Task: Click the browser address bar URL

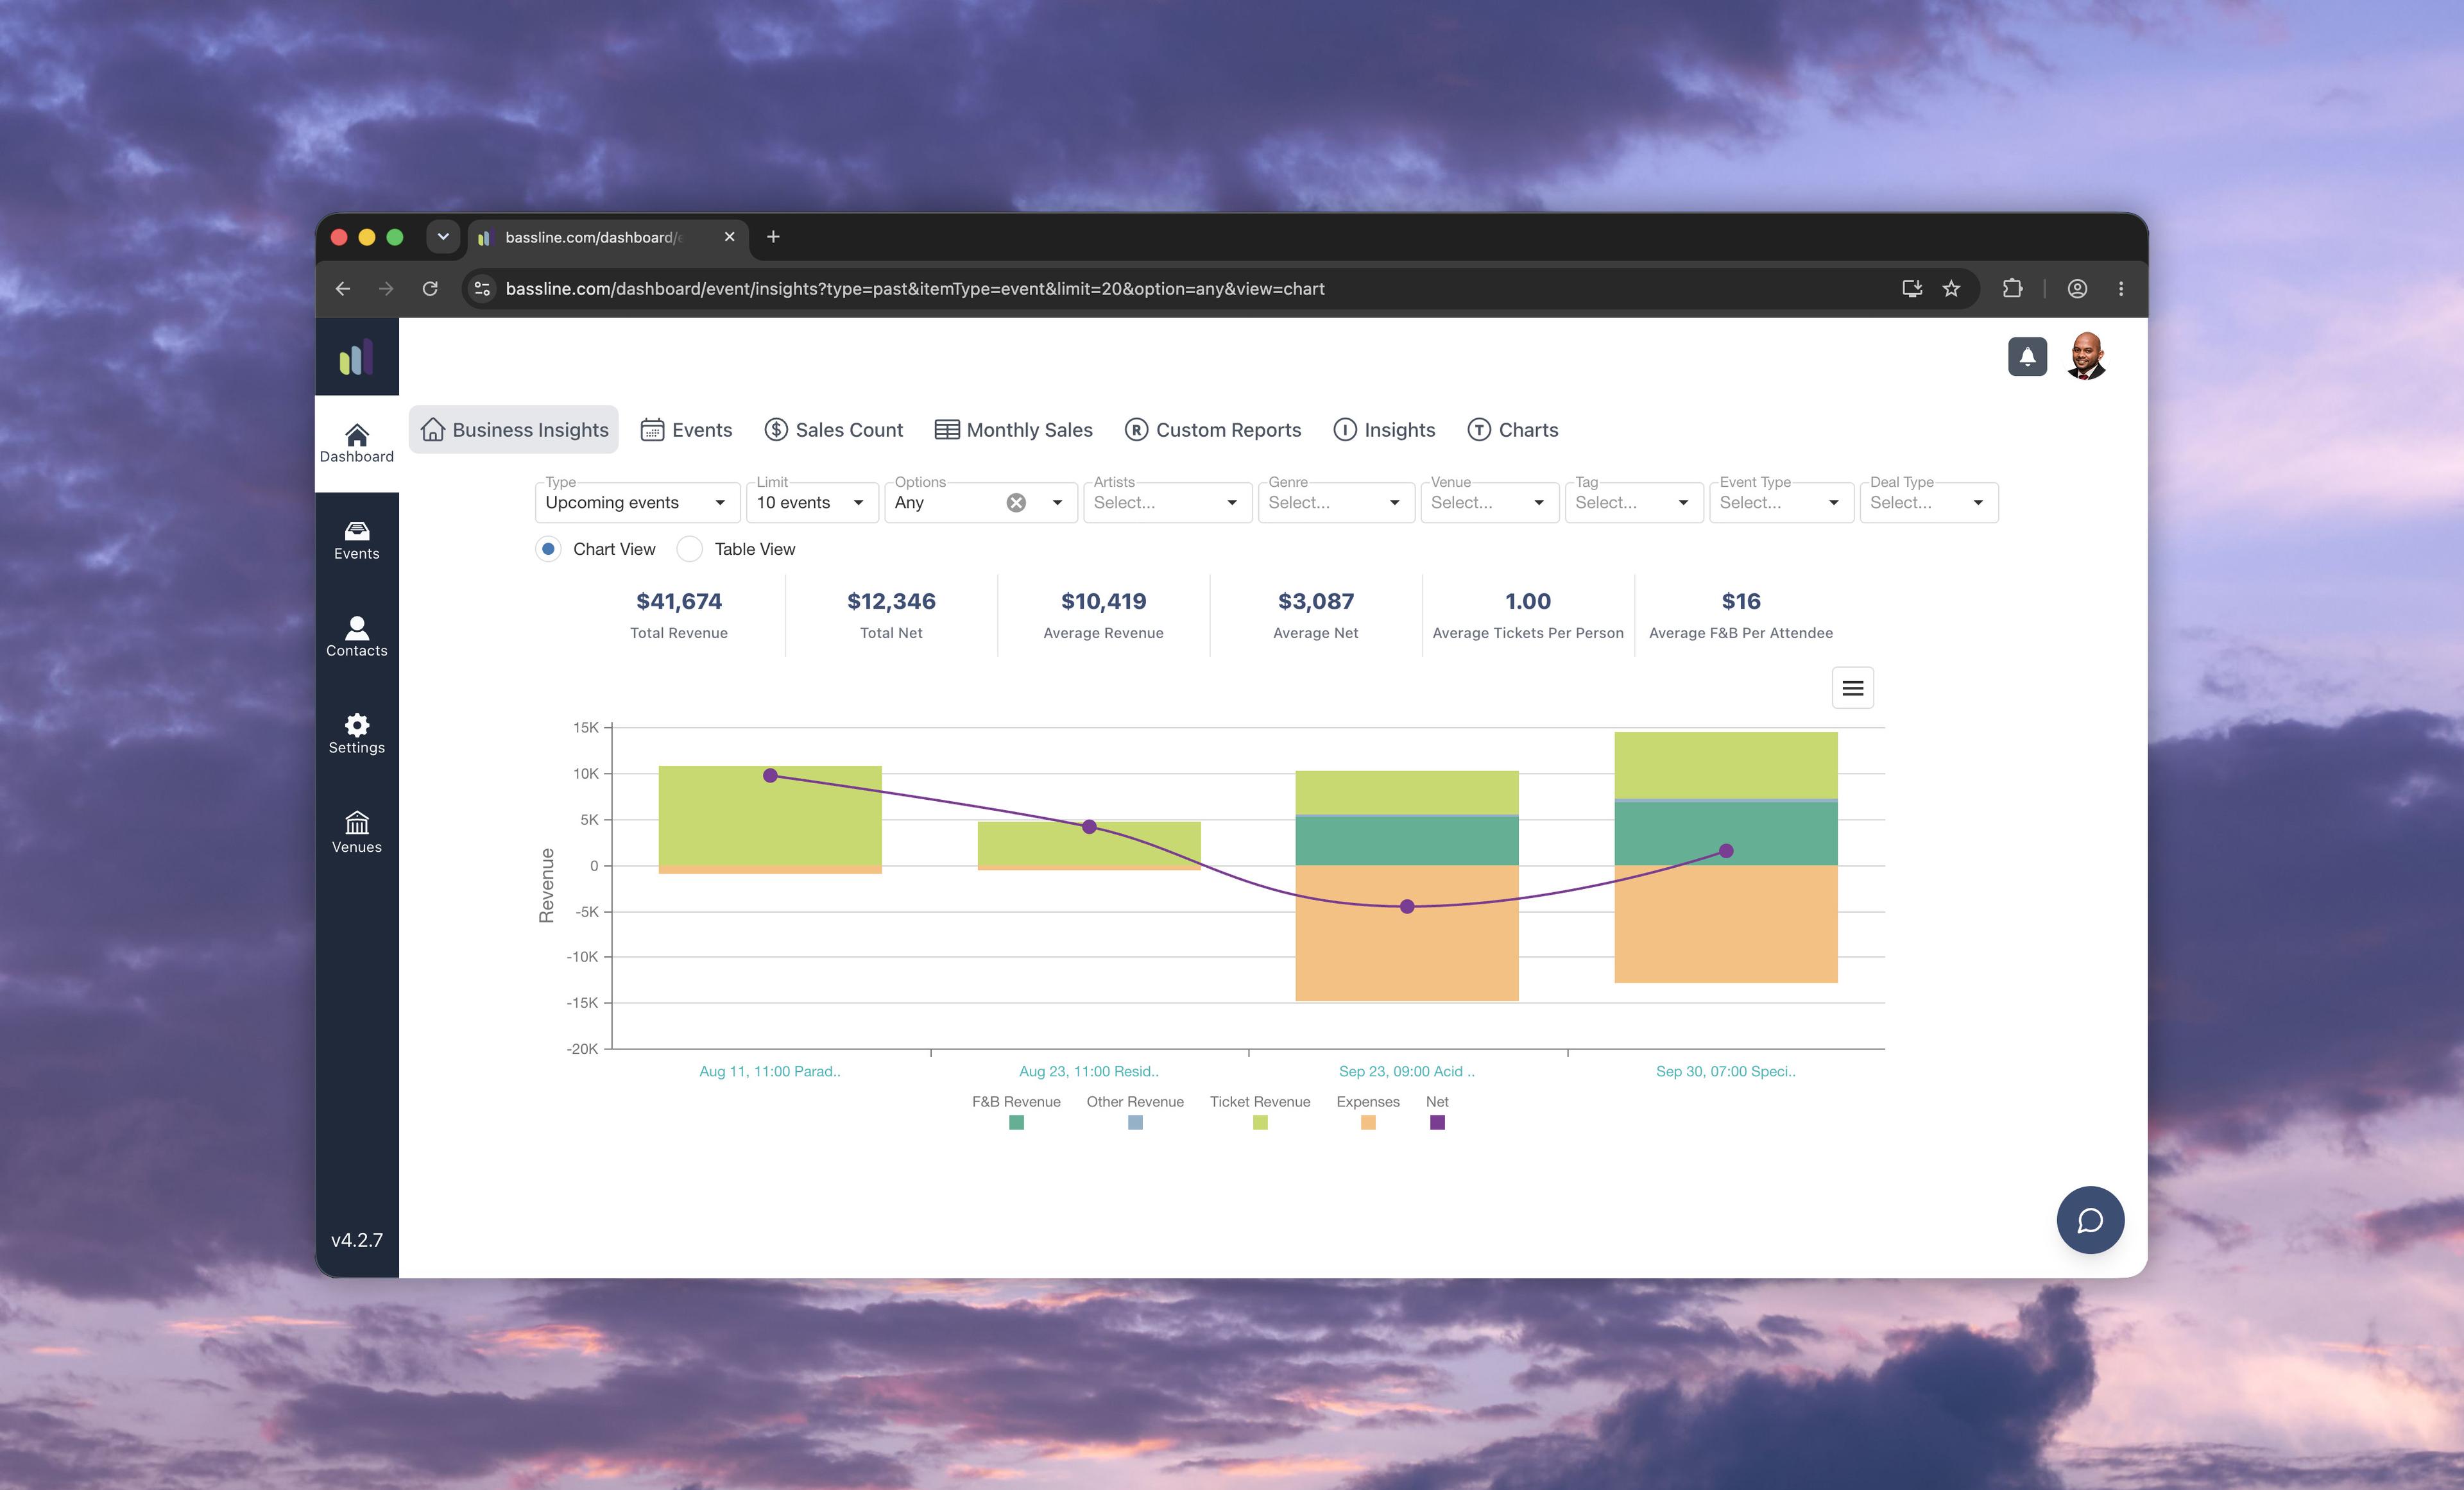Action: [x=914, y=289]
